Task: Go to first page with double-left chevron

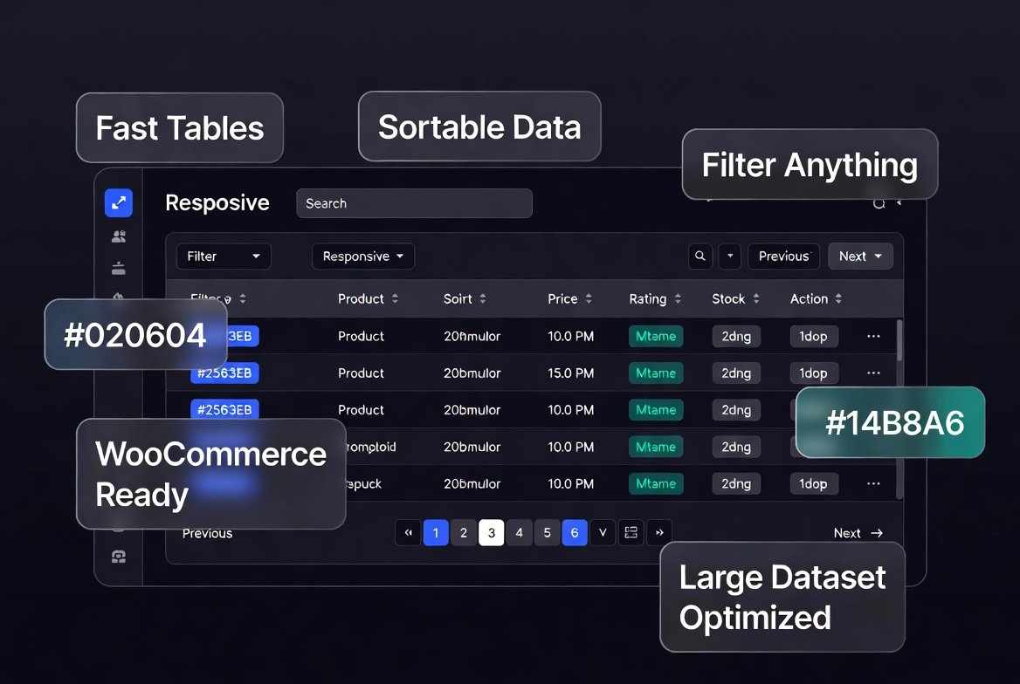Action: [x=408, y=532]
